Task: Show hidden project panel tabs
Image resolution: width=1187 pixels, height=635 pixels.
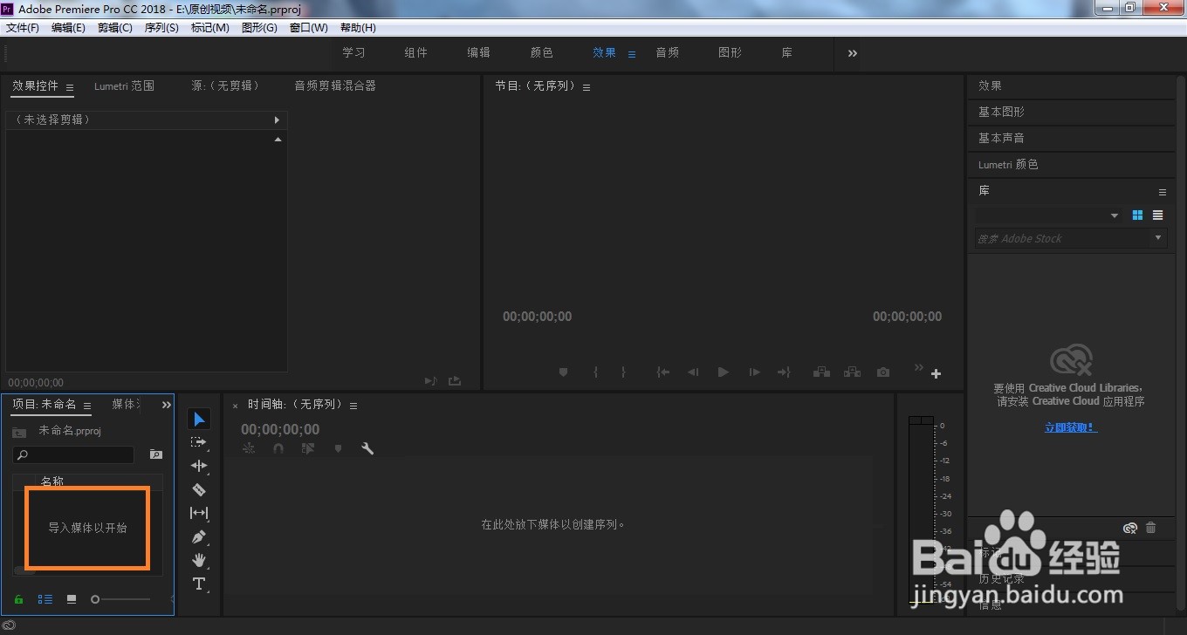Action: pyautogui.click(x=167, y=405)
